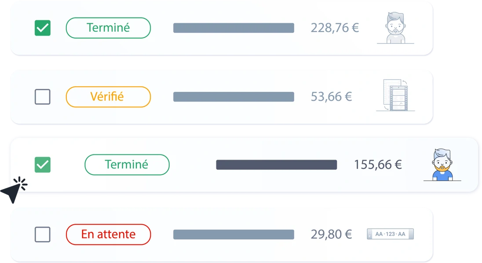Select the 29,80 € amount
Screen dimensions: 482x263
pyautogui.click(x=331, y=234)
